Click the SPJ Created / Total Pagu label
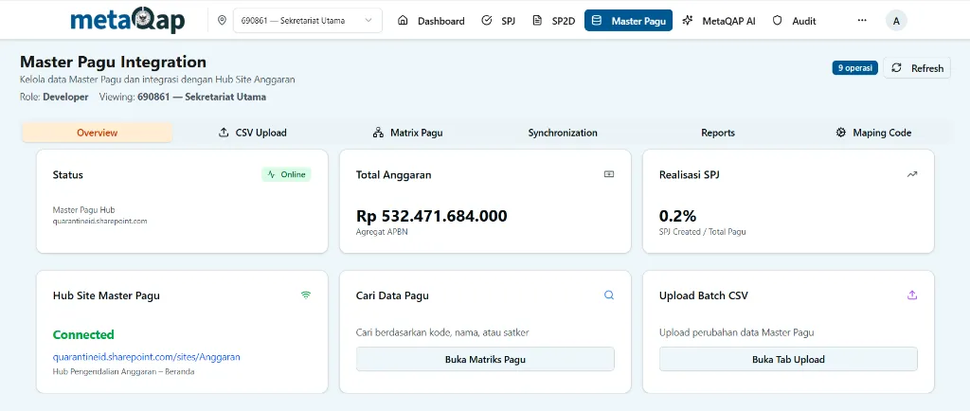 [702, 232]
